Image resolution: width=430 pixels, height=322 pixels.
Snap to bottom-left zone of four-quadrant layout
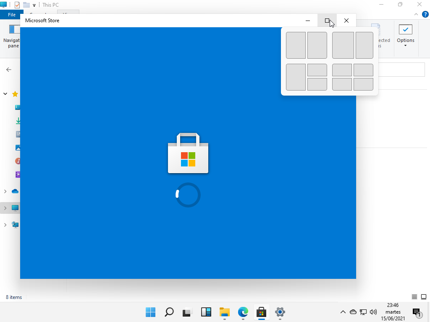[x=342, y=84]
